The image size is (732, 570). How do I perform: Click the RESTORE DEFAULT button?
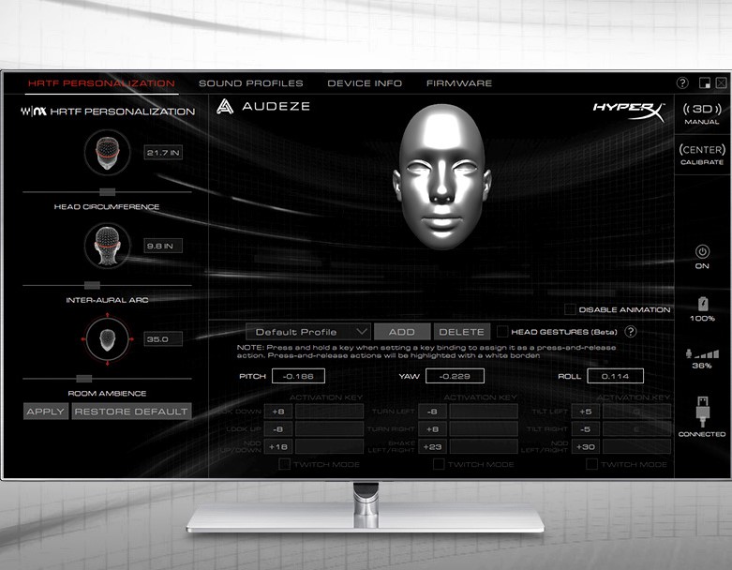pos(131,412)
